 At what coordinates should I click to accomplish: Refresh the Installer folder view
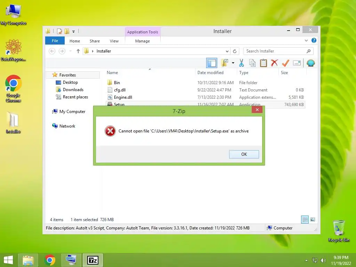pyautogui.click(x=235, y=51)
